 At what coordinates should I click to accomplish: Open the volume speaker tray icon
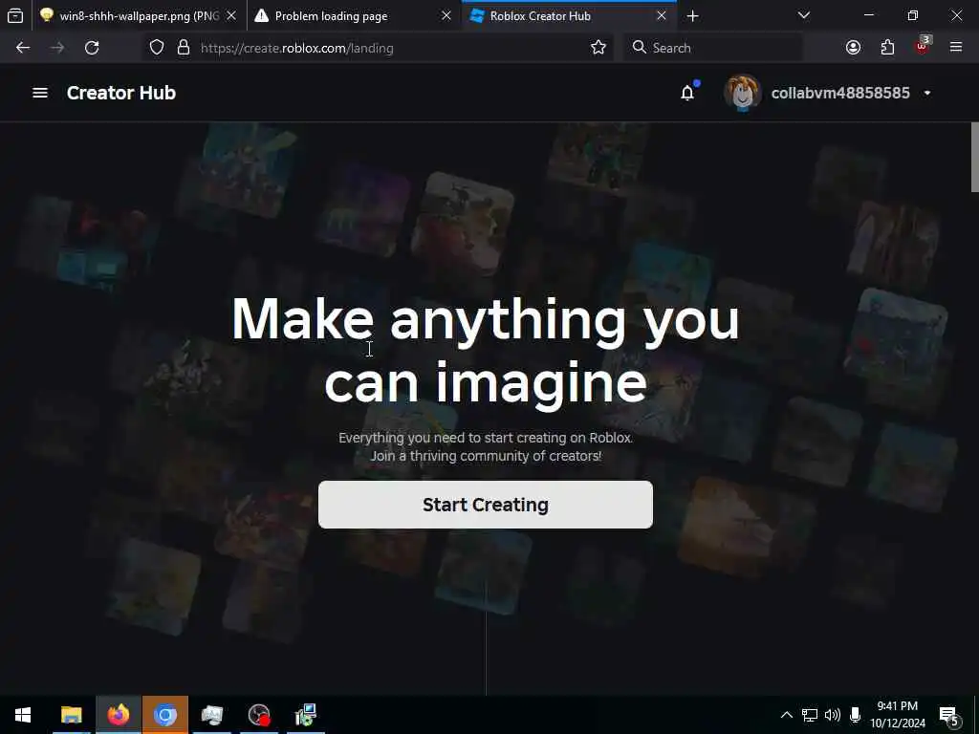point(833,715)
